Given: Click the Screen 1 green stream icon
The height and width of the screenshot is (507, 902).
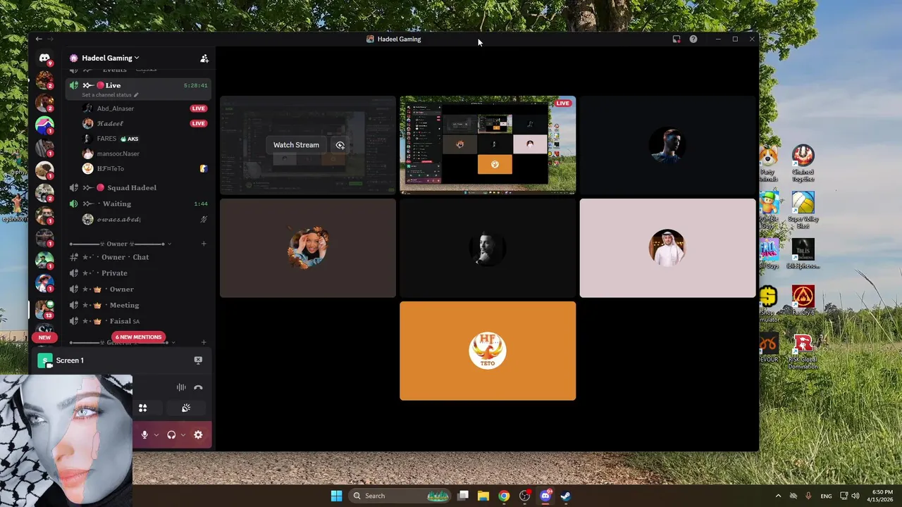Looking at the screenshot, I should coord(45,361).
